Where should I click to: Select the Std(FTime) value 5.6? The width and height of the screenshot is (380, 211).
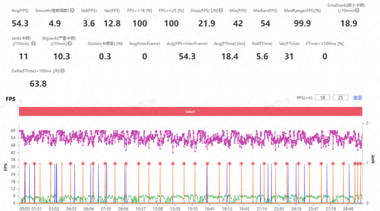[x=262, y=57]
